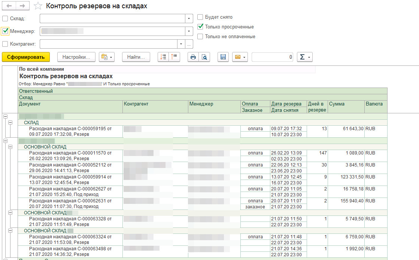This screenshot has width=419, height=260.
Task: Toggle the Только просроченные checkbox
Action: [200, 27]
